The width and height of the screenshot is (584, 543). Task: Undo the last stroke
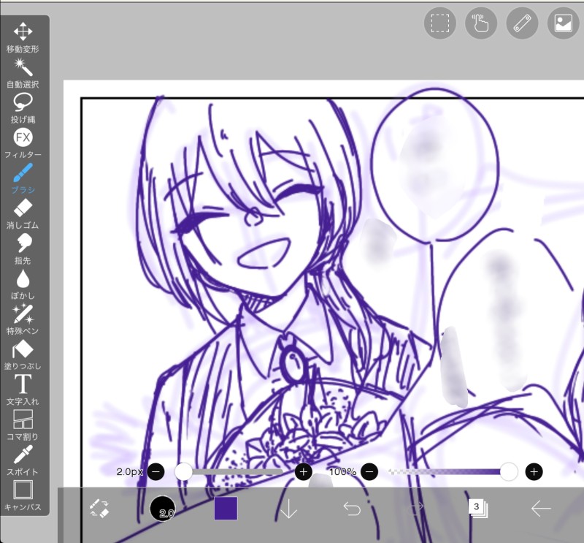pos(352,508)
